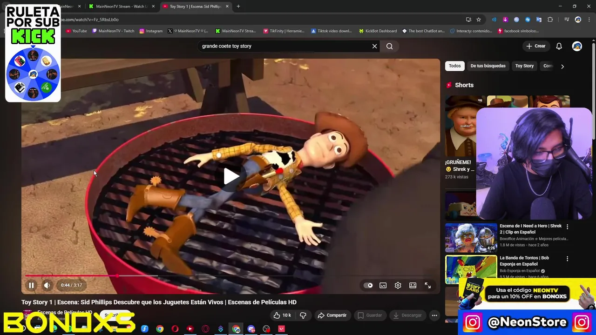Enter fullscreen mode in the player
This screenshot has width=596, height=335.
[x=427, y=285]
